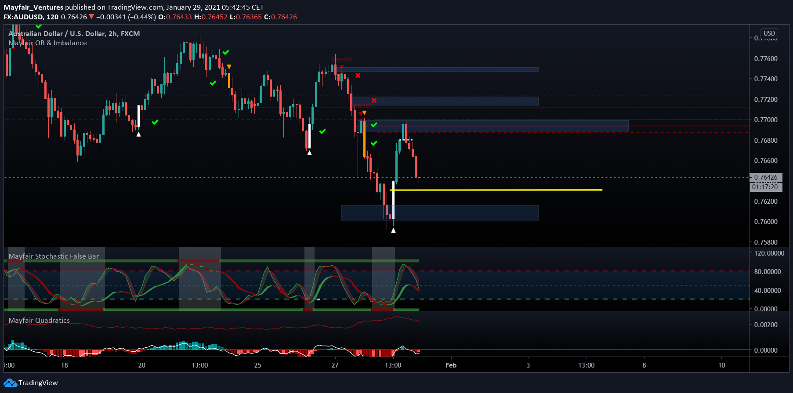Image resolution: width=793 pixels, height=393 pixels.
Task: Click the 0.00200 Quadratics axis label
Action: (x=766, y=324)
